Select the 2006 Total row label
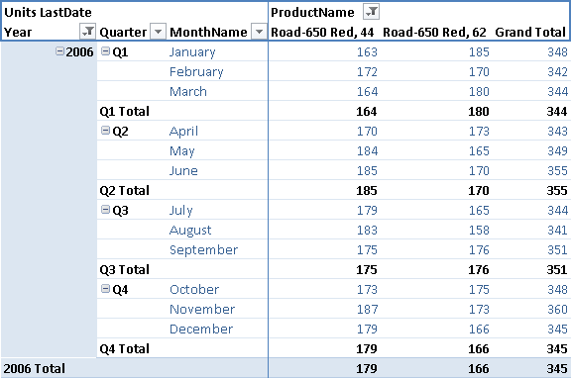Screen dimensions: 571x378 tap(35, 368)
